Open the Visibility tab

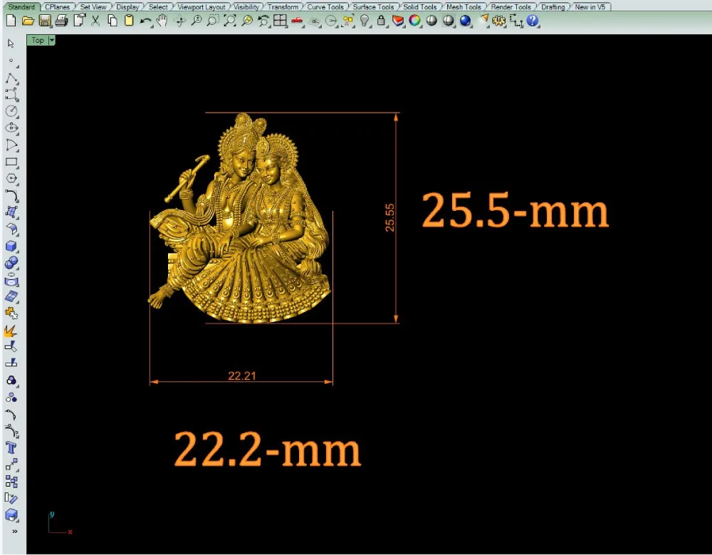[x=246, y=7]
